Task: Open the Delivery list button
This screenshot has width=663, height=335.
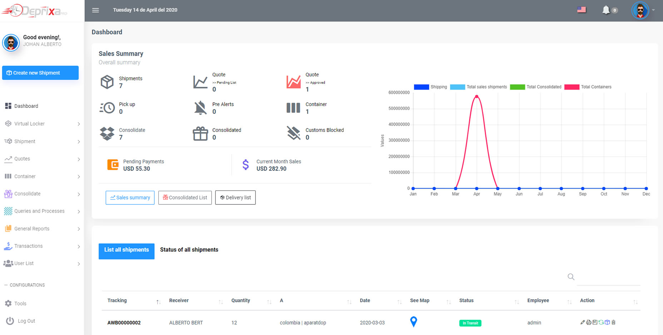Action: pos(235,198)
